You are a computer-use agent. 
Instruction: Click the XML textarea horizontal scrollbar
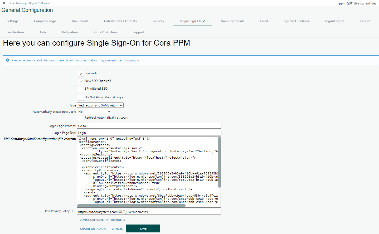(132, 206)
